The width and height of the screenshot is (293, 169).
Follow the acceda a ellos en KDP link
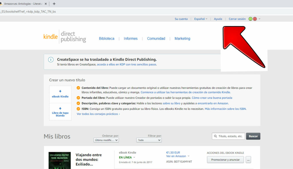(127, 64)
